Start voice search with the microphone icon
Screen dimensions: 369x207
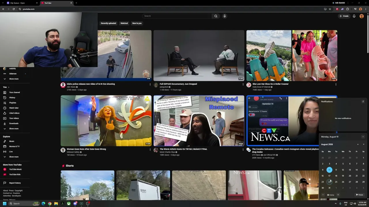tap(225, 16)
